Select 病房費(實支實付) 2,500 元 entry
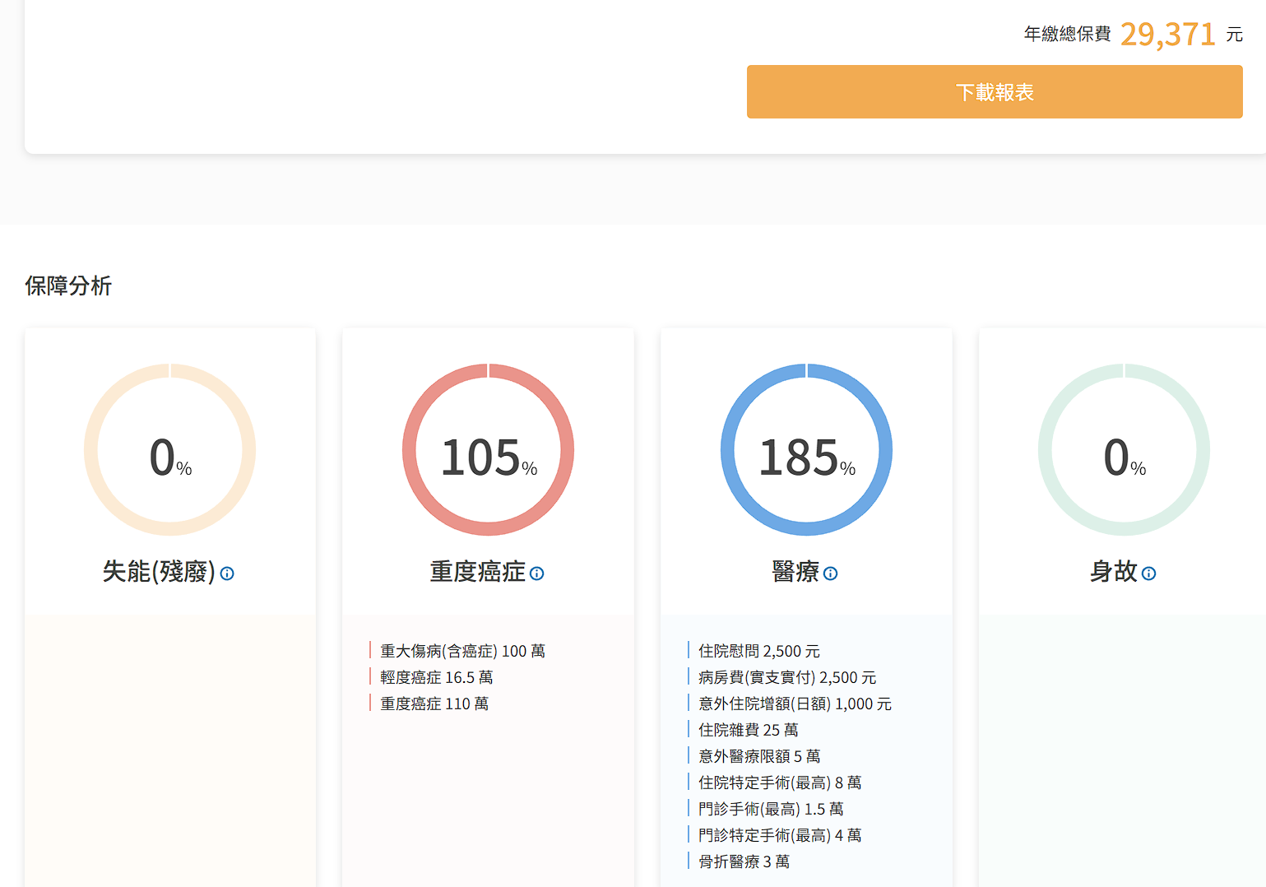The image size is (1266, 887). click(786, 677)
